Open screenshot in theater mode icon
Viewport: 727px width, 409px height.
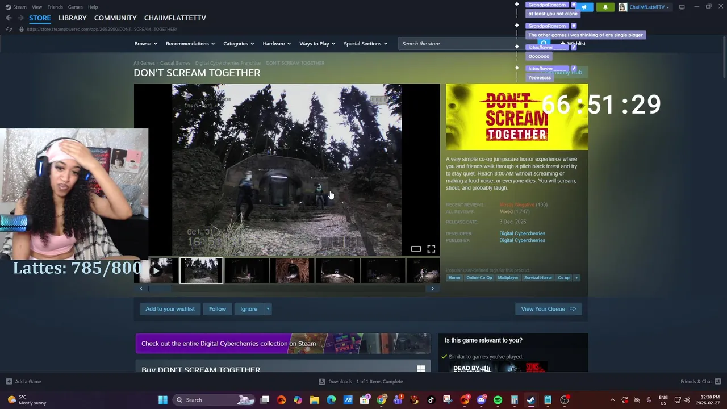(416, 249)
